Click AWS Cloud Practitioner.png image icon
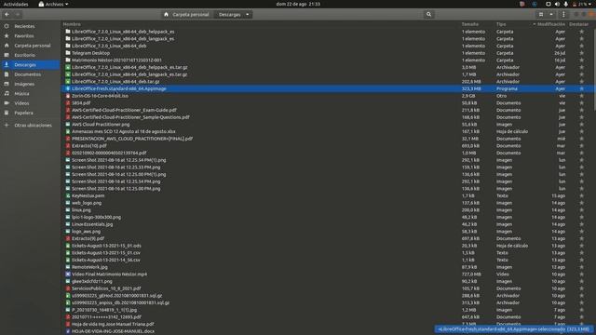The image size is (596, 335). 68,124
